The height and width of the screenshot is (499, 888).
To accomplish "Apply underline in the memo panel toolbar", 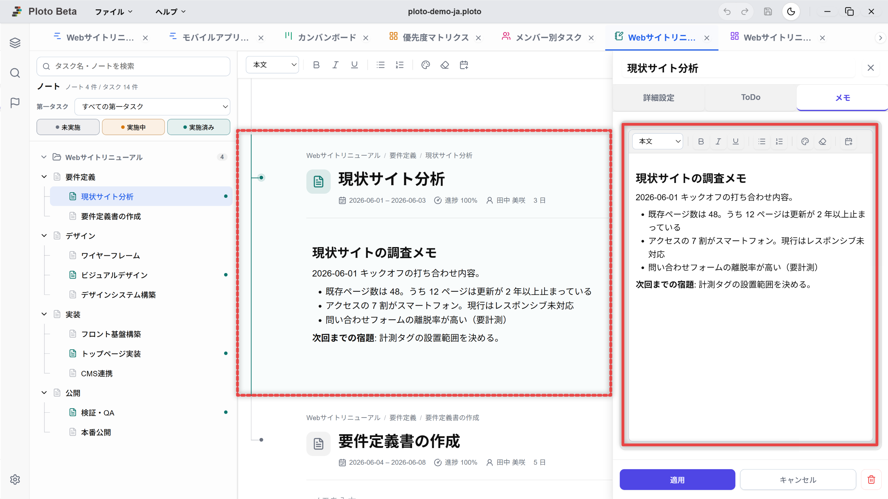I will pos(736,141).
